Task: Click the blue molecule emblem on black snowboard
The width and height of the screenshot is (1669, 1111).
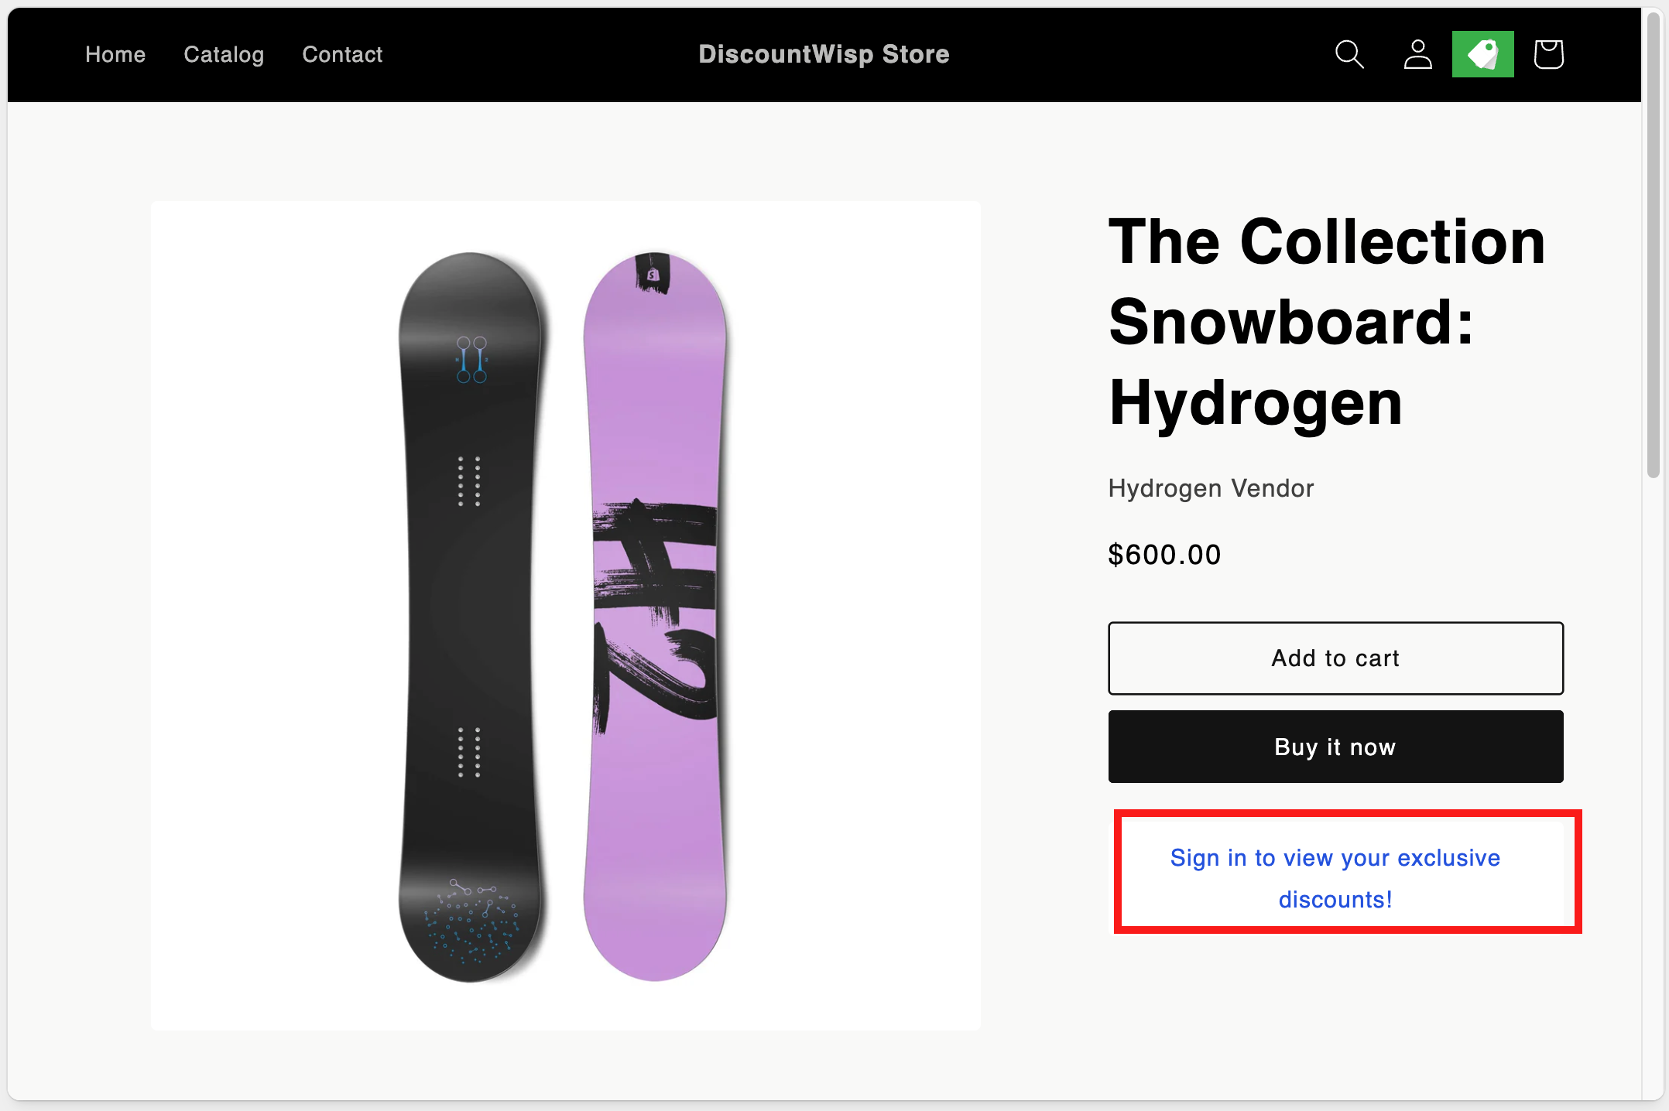Action: pos(471,360)
